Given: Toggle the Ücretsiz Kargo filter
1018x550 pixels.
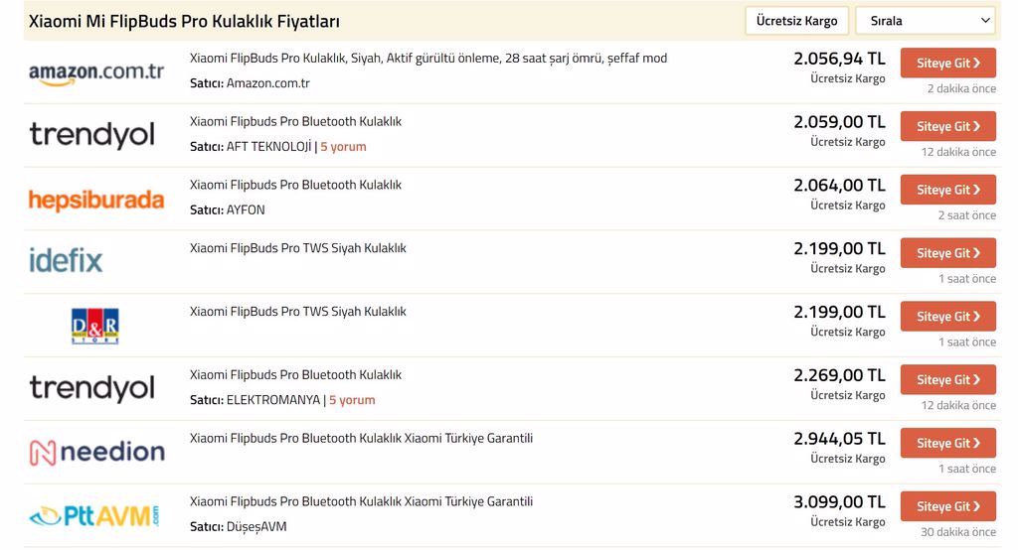Looking at the screenshot, I should point(796,21).
